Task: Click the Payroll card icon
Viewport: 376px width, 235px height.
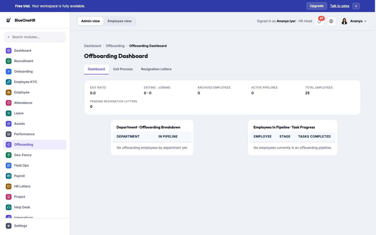Action: [x=9, y=176]
